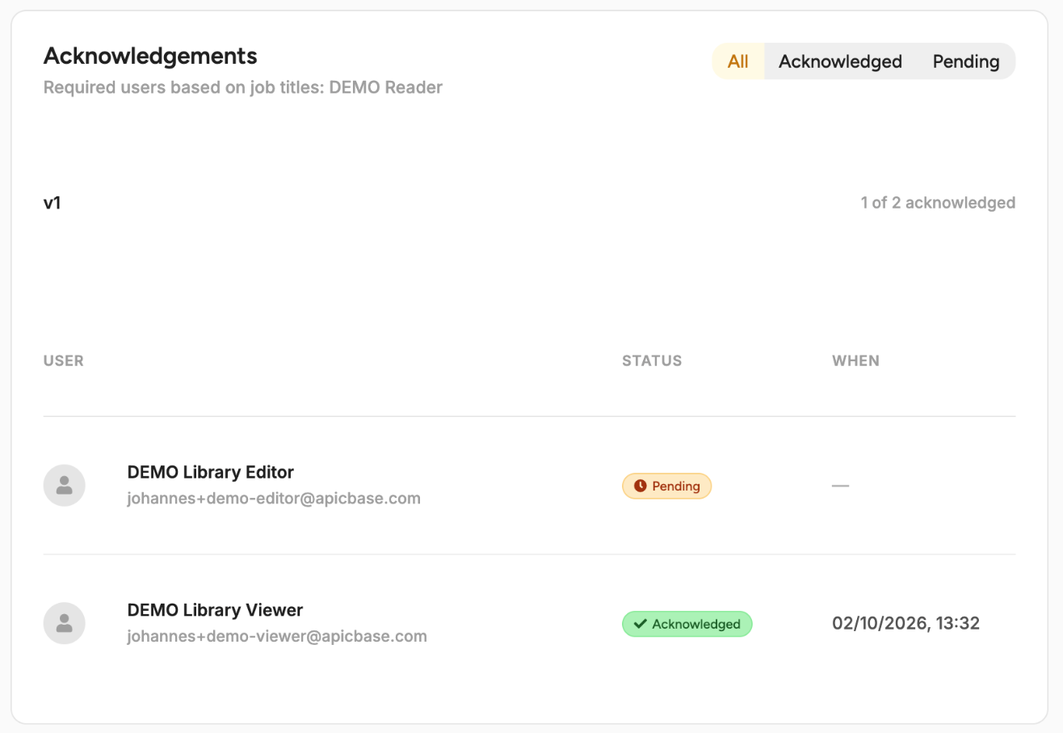Click the DEMO Library Editor avatar icon

point(65,486)
